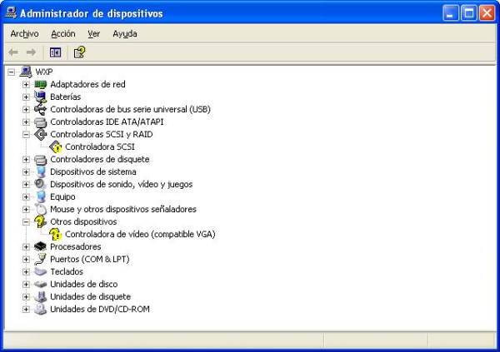The image size is (500, 352).
Task: Expand Adaptadores de red node
Action: coord(26,84)
